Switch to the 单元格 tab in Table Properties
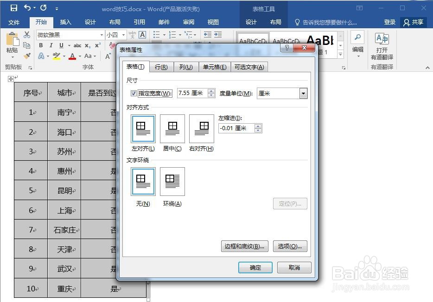The width and height of the screenshot is (433, 302). [214, 67]
